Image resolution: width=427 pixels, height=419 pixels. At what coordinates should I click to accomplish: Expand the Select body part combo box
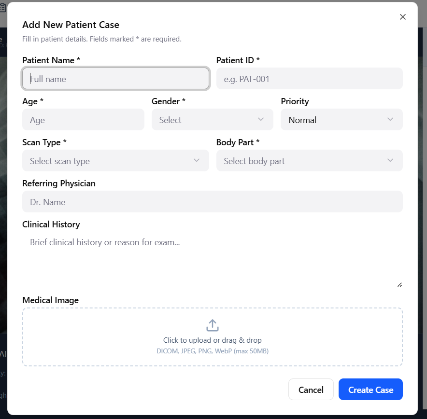point(309,161)
